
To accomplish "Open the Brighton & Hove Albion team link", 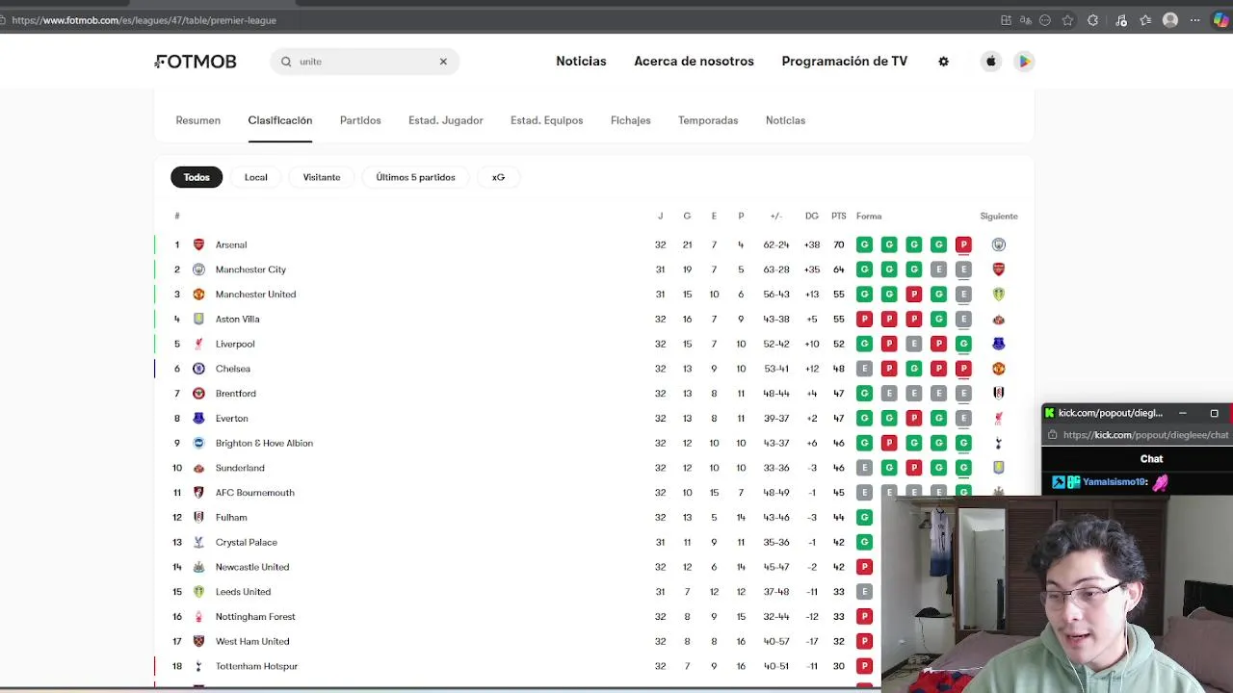I will 264,443.
